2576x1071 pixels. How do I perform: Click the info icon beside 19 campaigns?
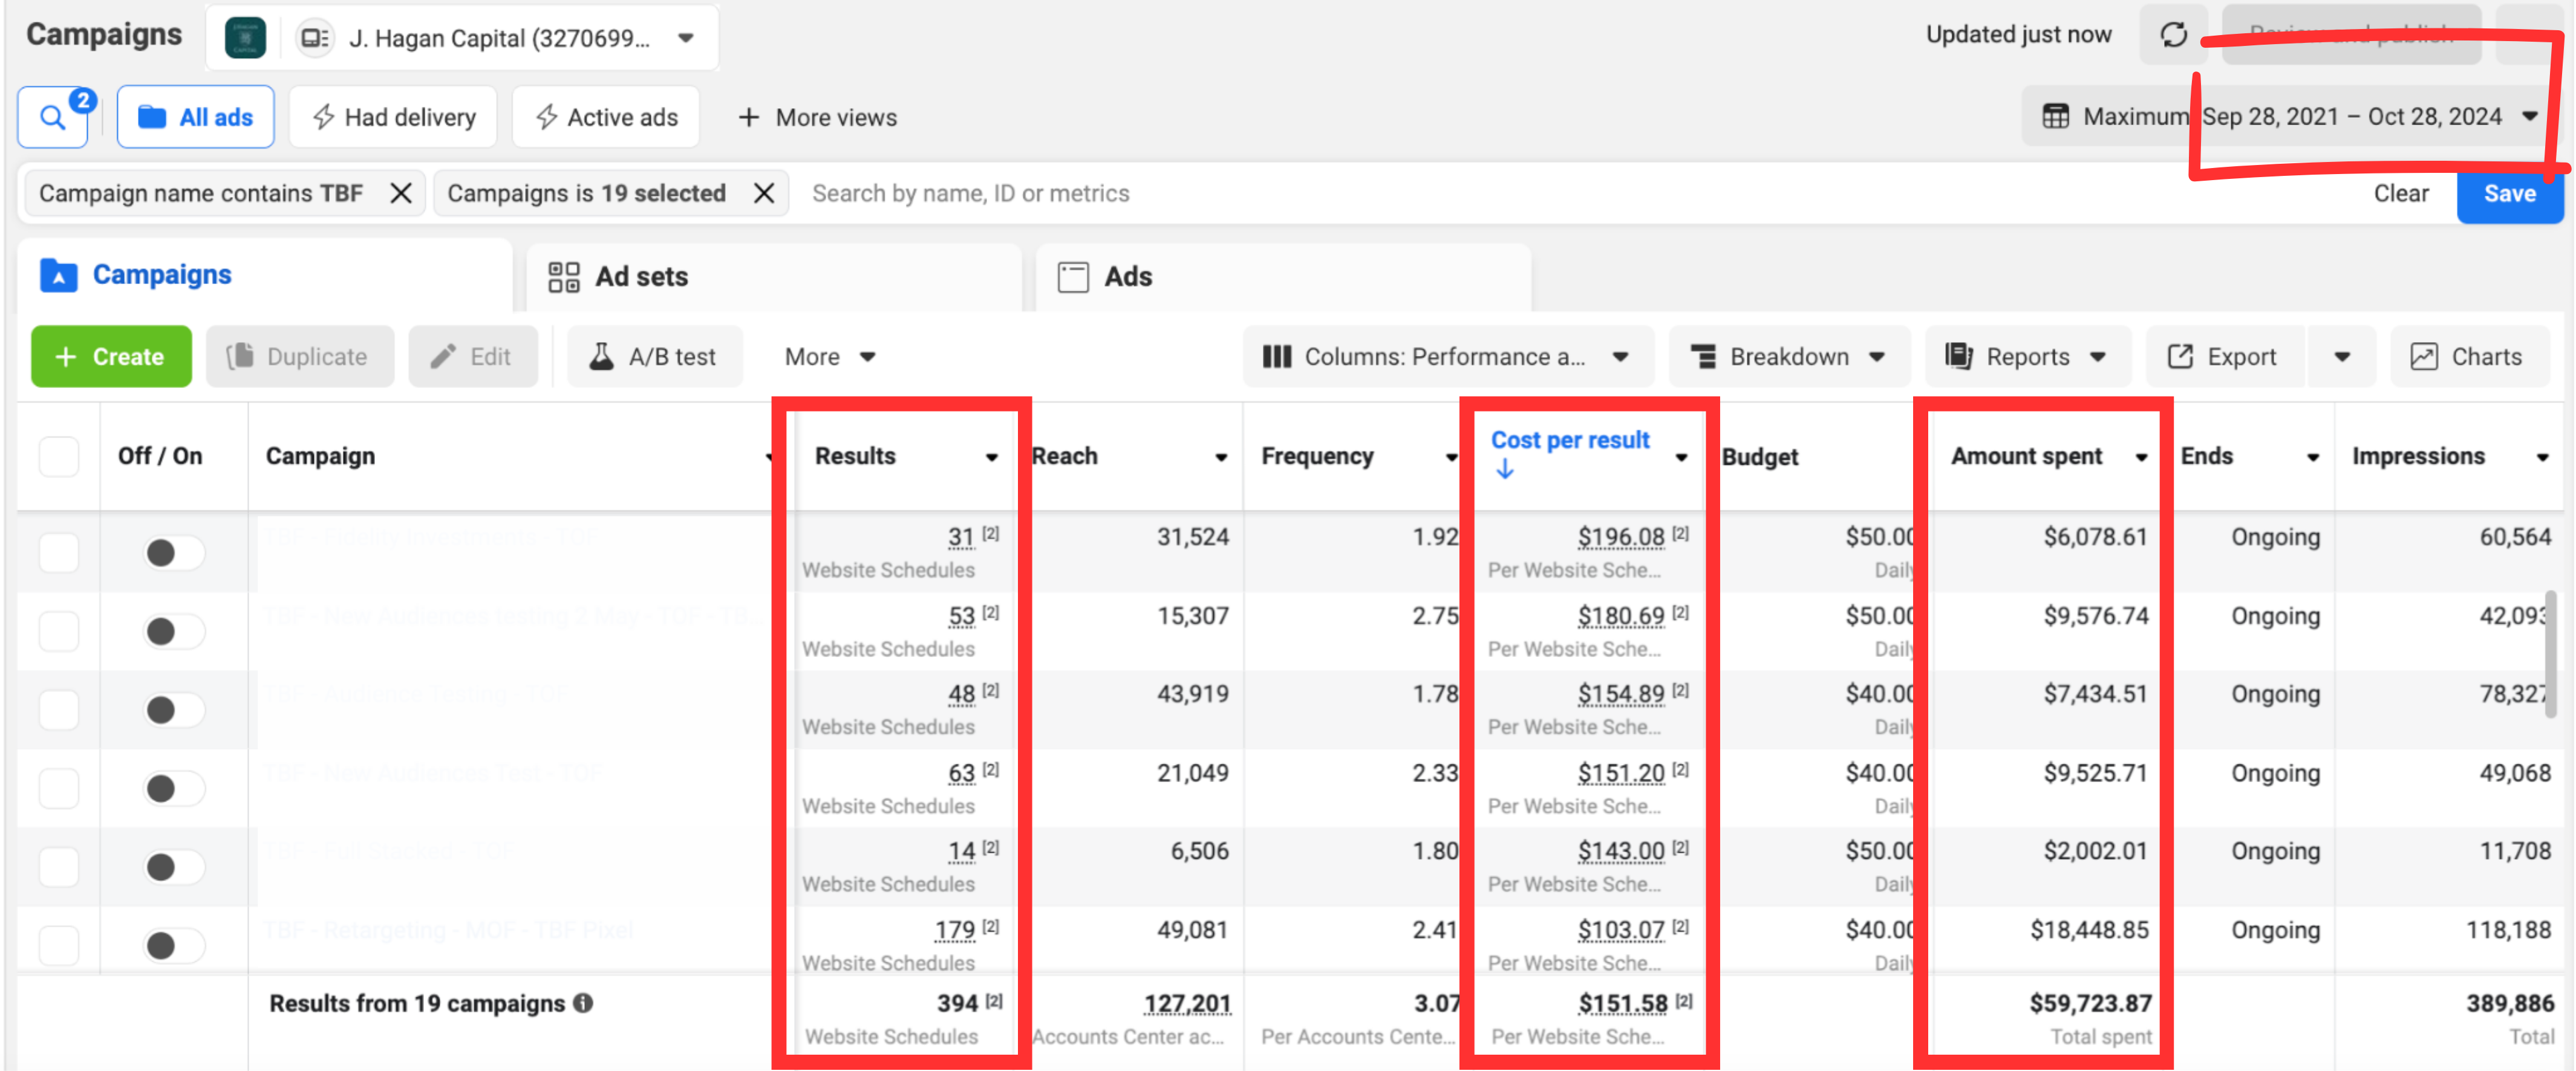click(583, 1003)
